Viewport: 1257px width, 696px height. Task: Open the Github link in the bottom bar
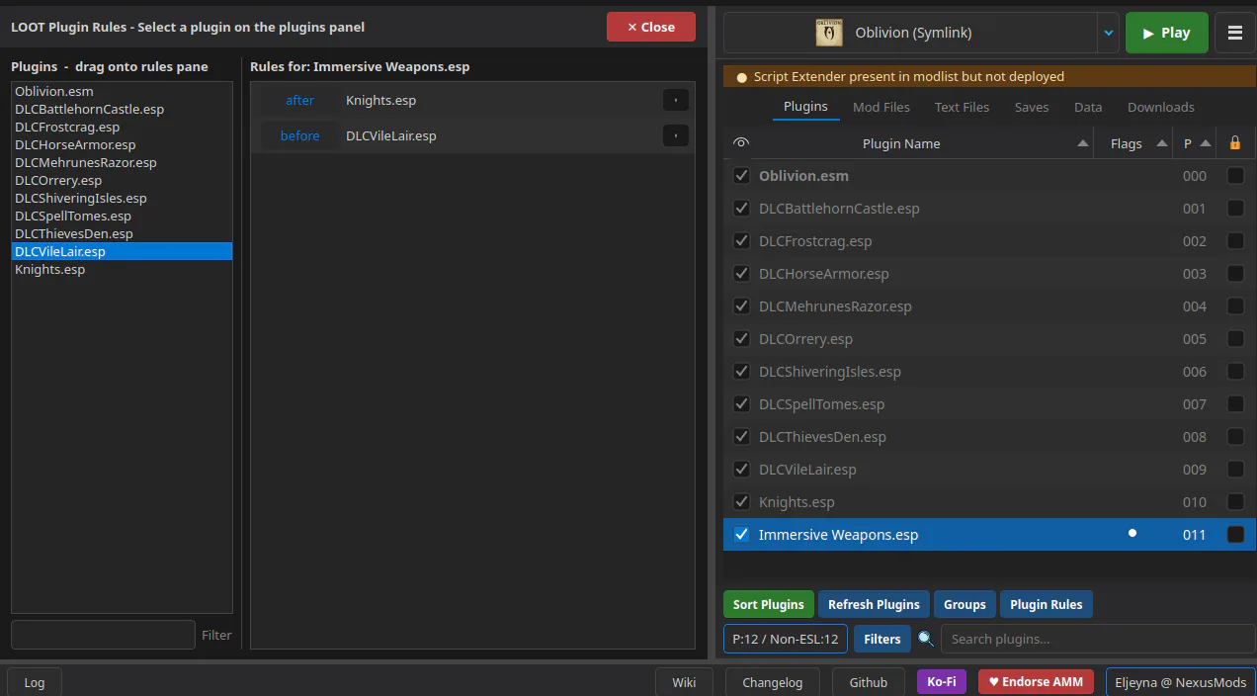point(869,682)
